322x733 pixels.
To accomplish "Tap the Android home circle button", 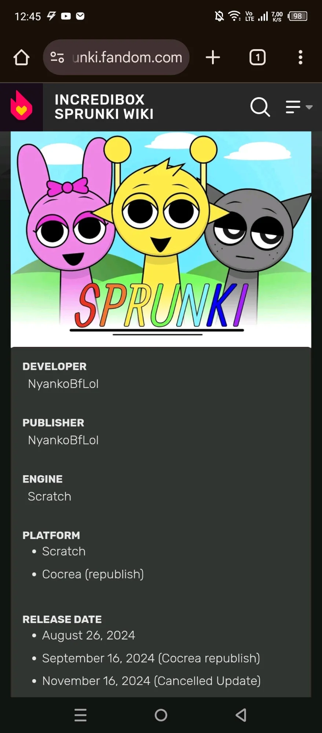I will (161, 715).
